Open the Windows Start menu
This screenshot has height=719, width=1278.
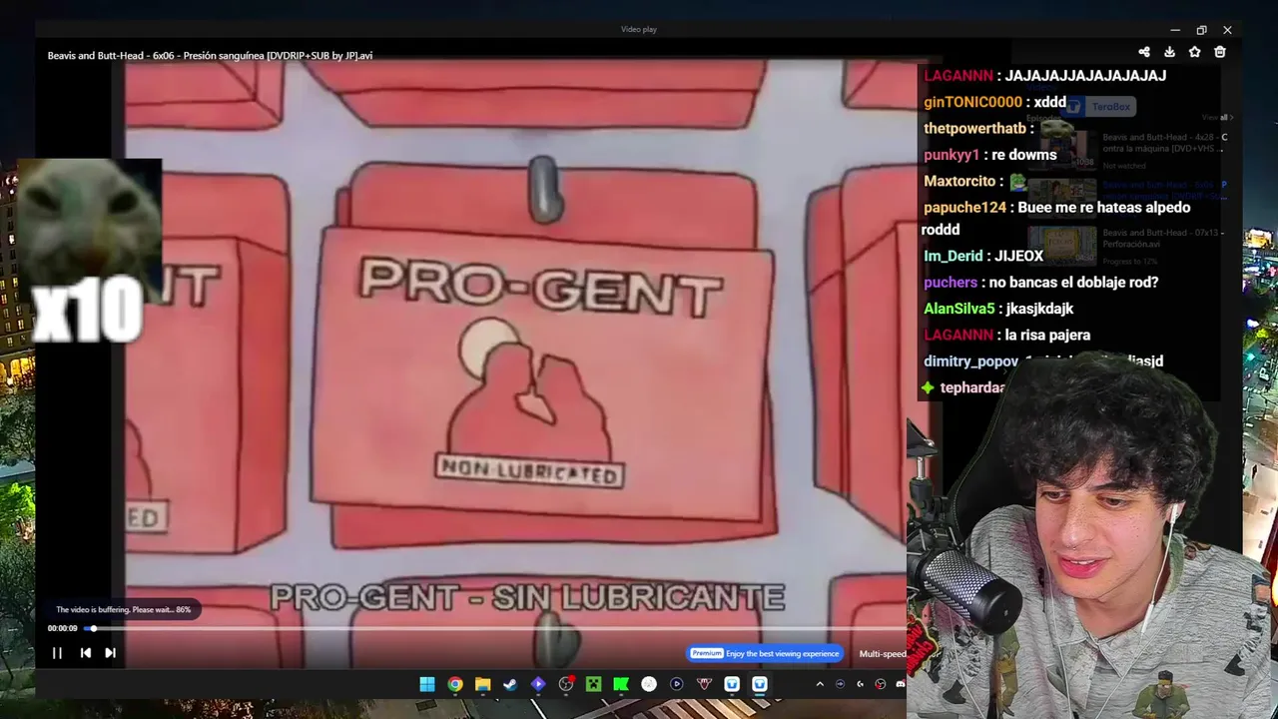click(427, 684)
